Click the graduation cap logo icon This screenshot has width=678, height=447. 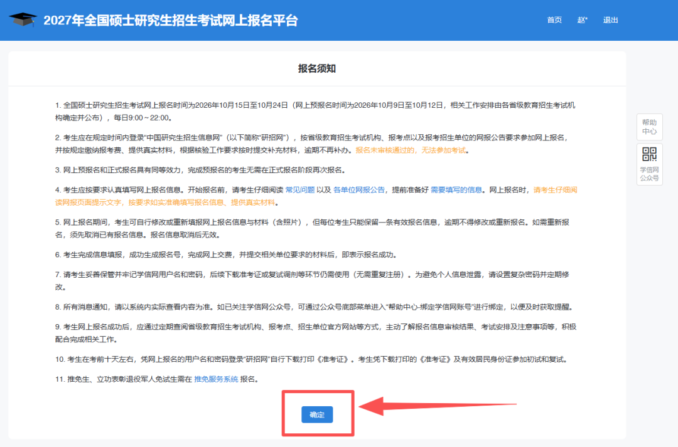tap(23, 19)
